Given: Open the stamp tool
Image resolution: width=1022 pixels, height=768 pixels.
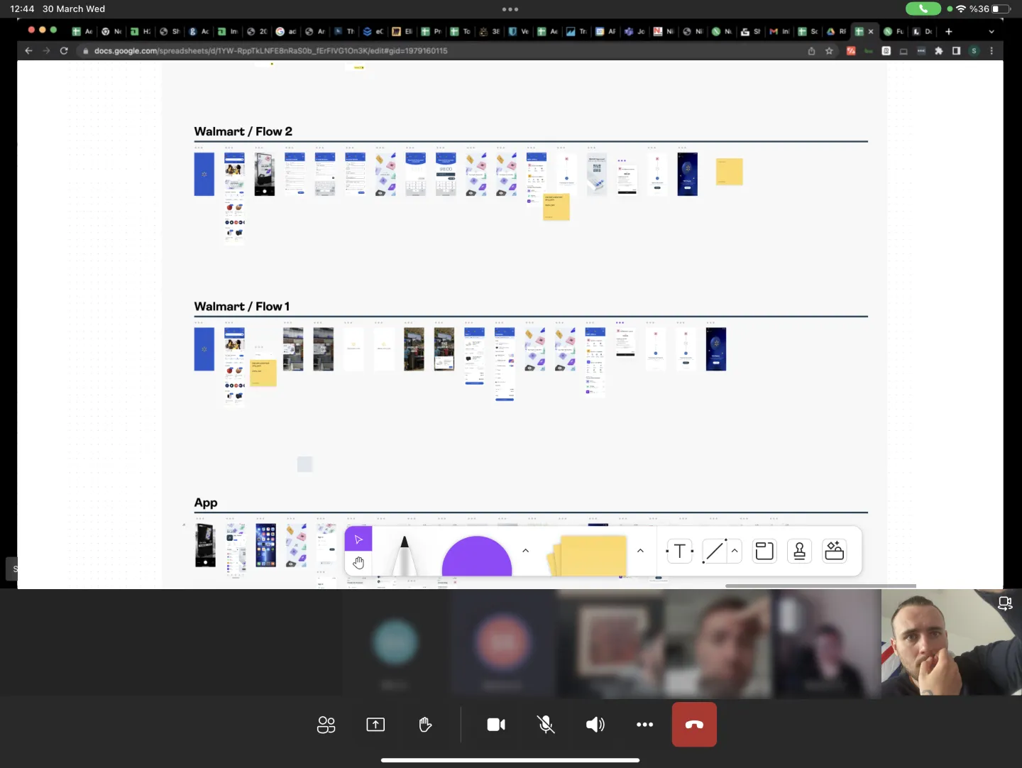Looking at the screenshot, I should coord(799,551).
